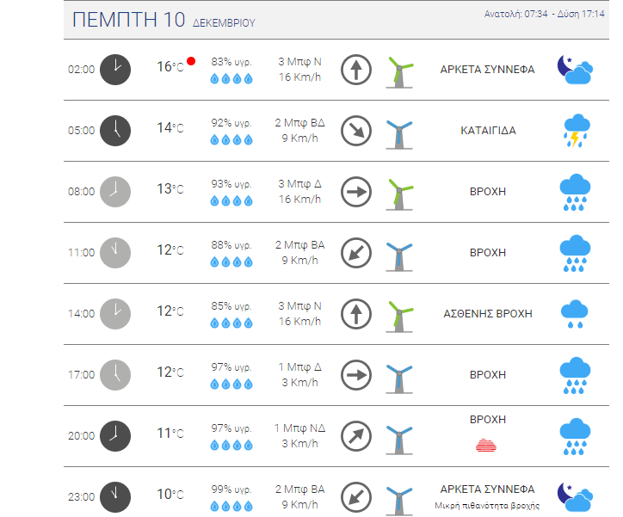Click the night cloud icon at 02:00

click(x=575, y=70)
